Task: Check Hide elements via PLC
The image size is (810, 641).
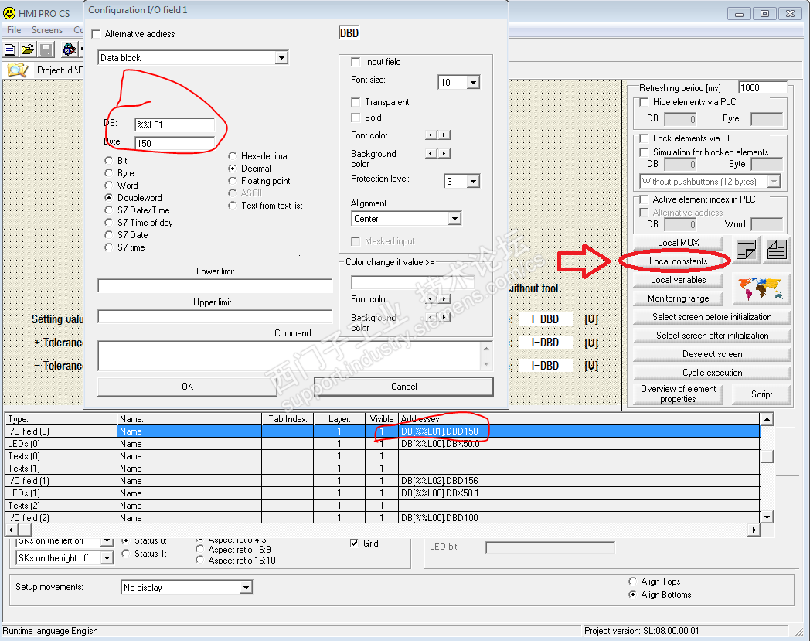Action: (x=644, y=102)
